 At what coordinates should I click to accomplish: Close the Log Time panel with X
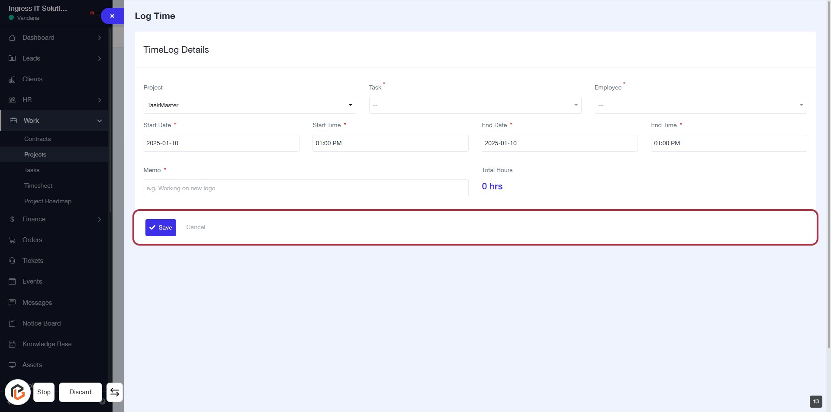tap(112, 16)
